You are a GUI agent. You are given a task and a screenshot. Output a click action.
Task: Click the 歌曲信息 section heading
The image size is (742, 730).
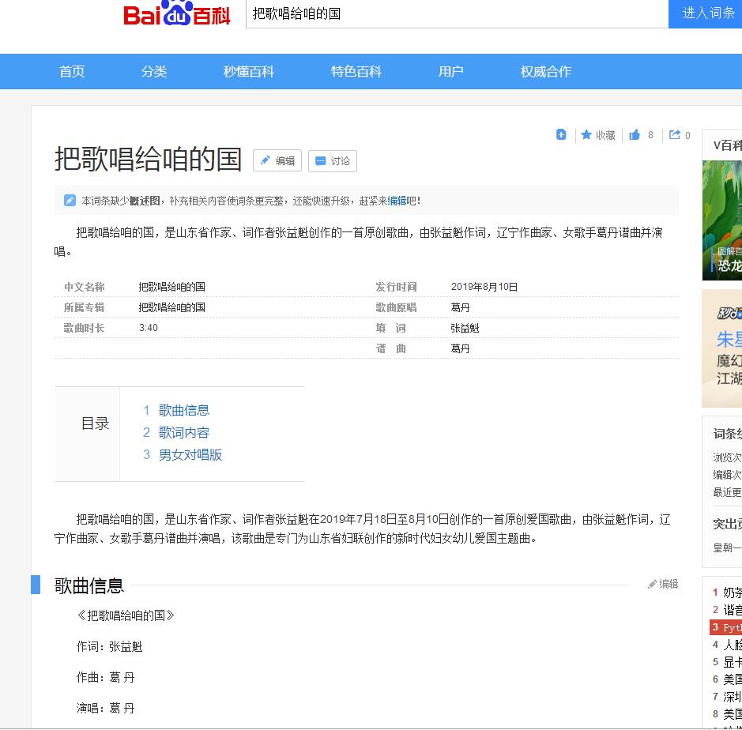coord(89,585)
